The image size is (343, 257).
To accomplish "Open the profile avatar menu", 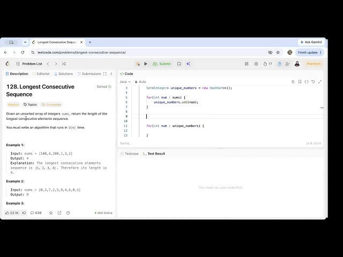I will coord(297,64).
